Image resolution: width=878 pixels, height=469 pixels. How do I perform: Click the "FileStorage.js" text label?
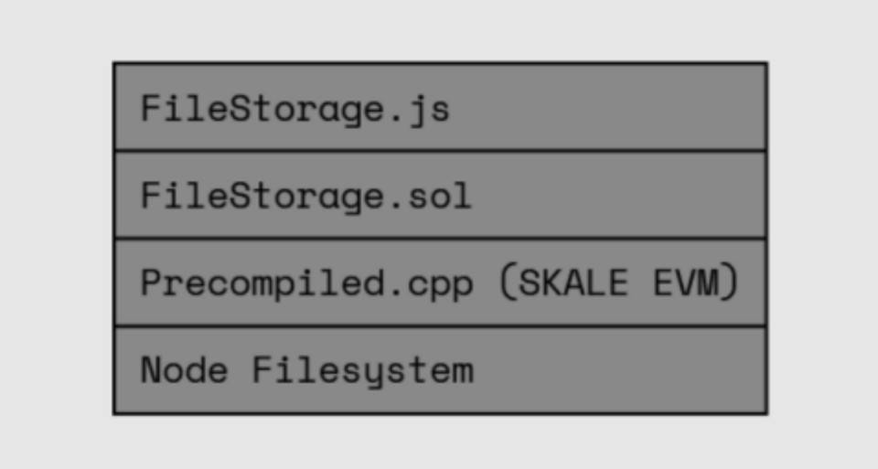[x=295, y=109]
